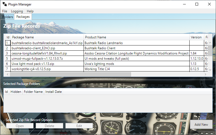Click Id cell 5 in records table
This screenshot has width=216, height=135.
pos(8,59)
